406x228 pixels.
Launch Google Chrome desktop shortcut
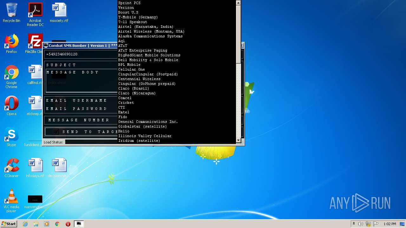(x=11, y=77)
